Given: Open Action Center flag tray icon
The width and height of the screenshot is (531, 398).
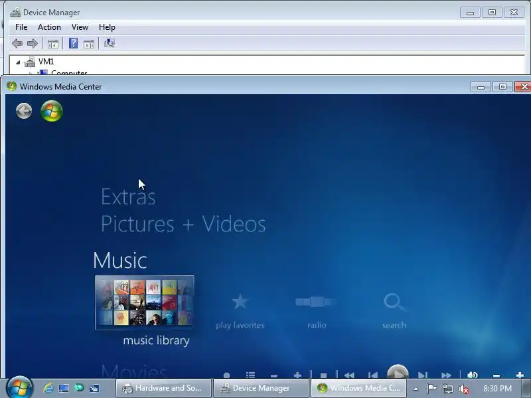Looking at the screenshot, I should (431, 388).
